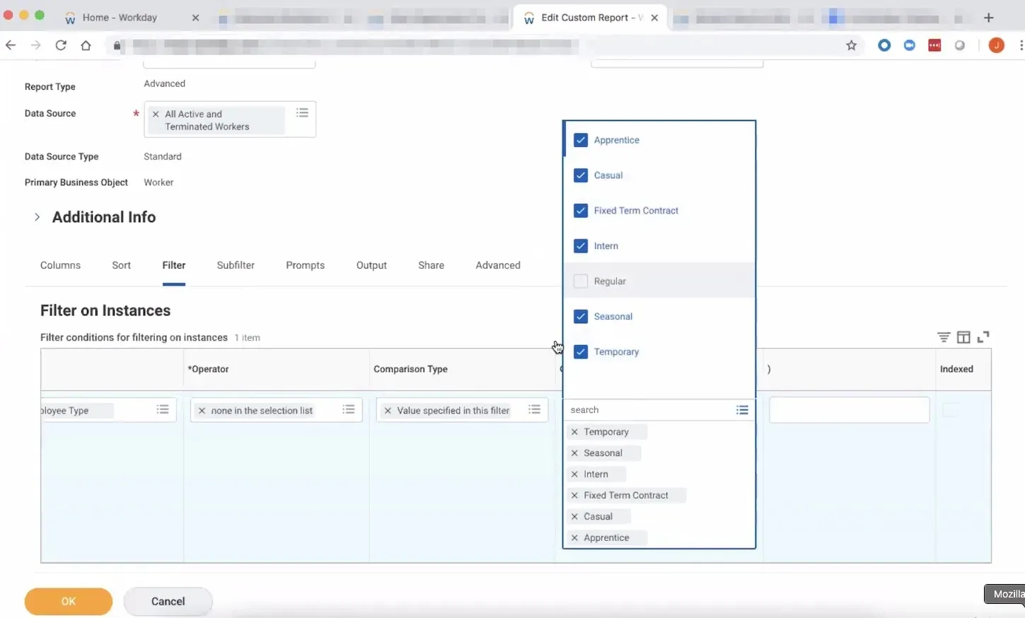The height and width of the screenshot is (618, 1025).
Task: Click the grid filter icon
Action: (x=944, y=337)
